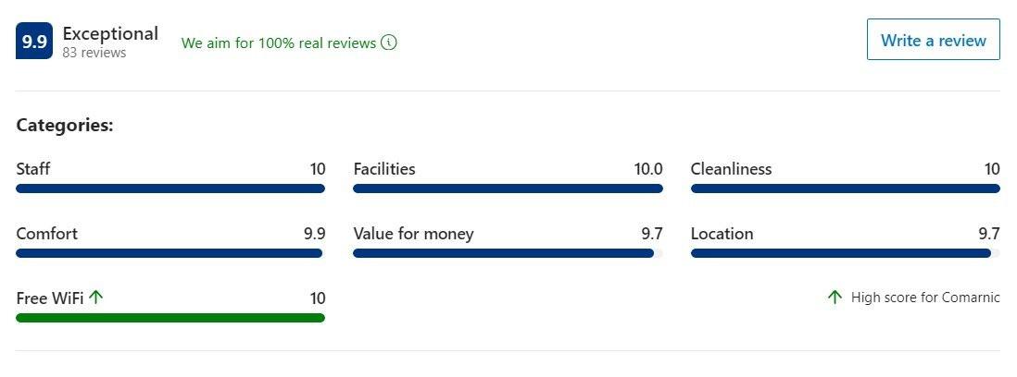The image size is (1017, 377).
Task: Click the Staff score bar
Action: coord(170,188)
